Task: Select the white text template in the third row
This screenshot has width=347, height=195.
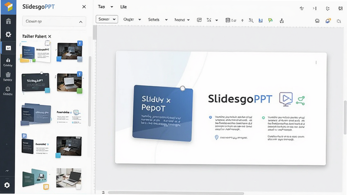Action: click(69, 116)
